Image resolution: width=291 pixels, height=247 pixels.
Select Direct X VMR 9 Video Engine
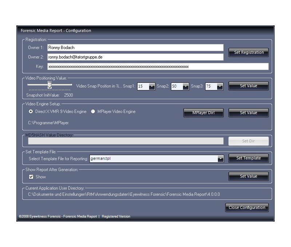point(31,112)
